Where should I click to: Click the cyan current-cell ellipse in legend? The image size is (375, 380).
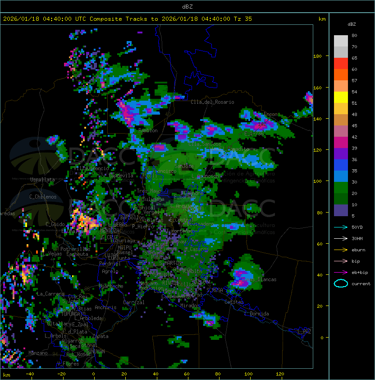341,283
